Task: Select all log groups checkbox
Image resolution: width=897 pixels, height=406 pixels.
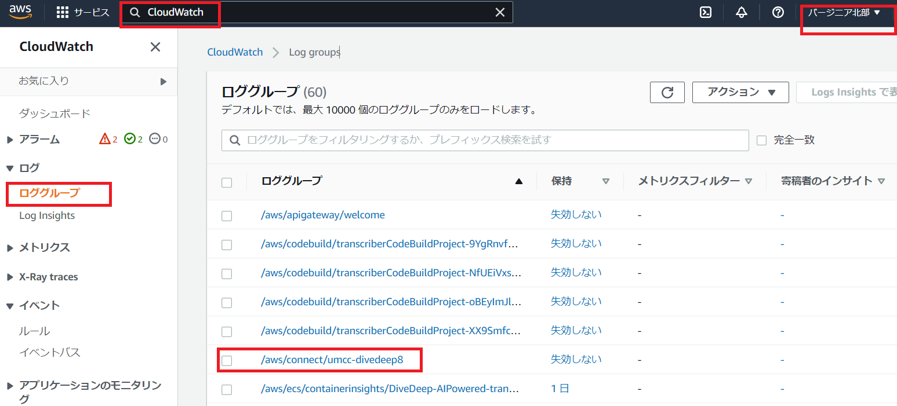Action: 227,182
